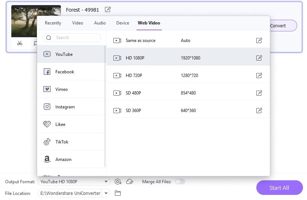Image resolution: width=307 pixels, height=200 pixels.
Task: Switch to the Audio tab
Action: click(x=100, y=23)
